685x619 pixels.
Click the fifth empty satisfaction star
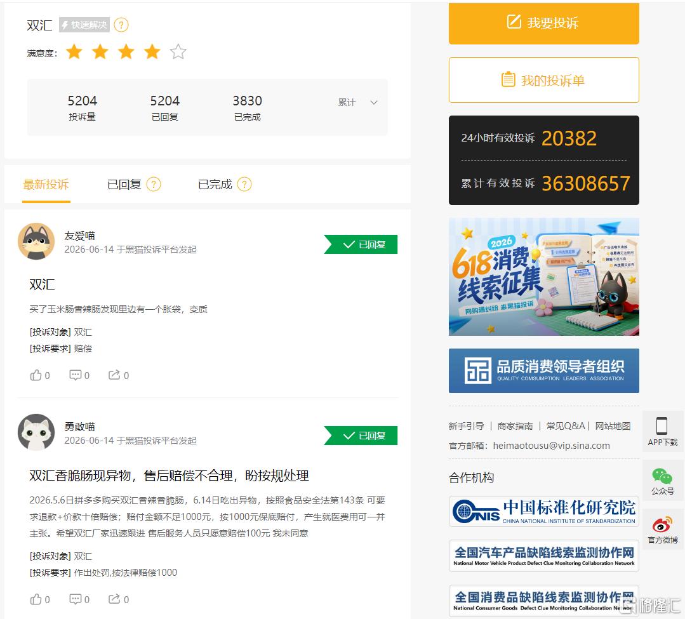click(178, 51)
